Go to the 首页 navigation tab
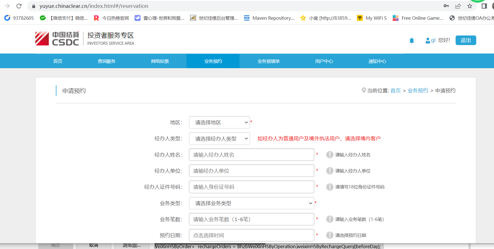The height and width of the screenshot is (249, 494). point(58,61)
